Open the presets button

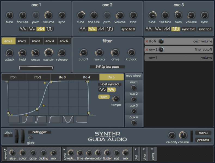tap(203, 140)
